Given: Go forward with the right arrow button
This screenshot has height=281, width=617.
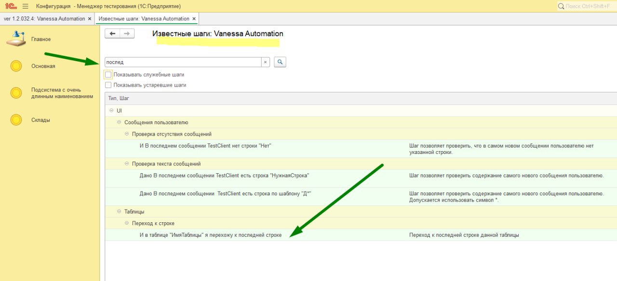Looking at the screenshot, I should [127, 33].
